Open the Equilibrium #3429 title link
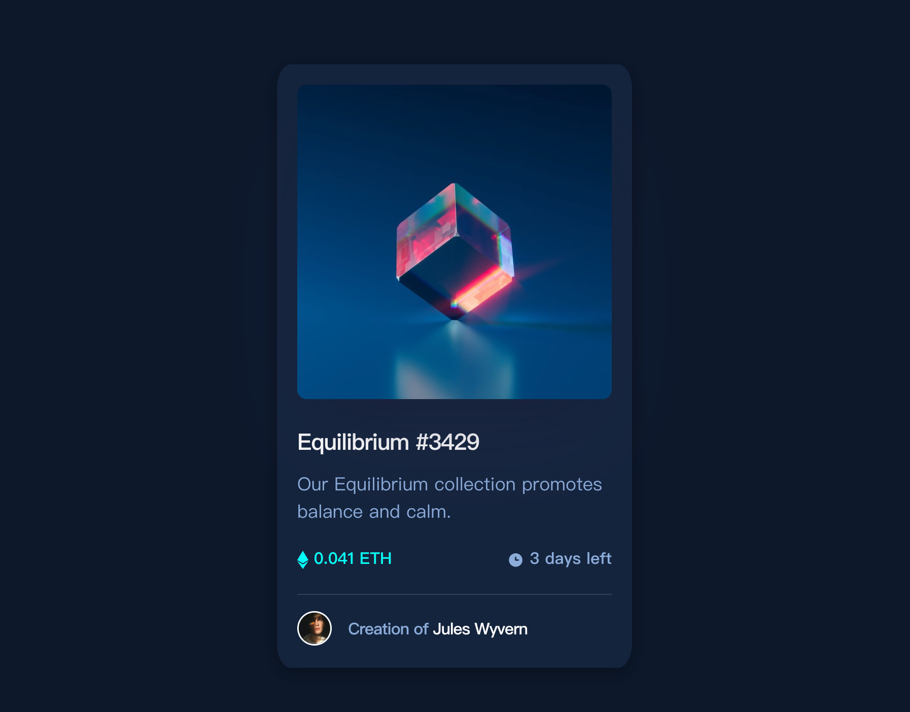The height and width of the screenshot is (712, 910). click(x=388, y=442)
